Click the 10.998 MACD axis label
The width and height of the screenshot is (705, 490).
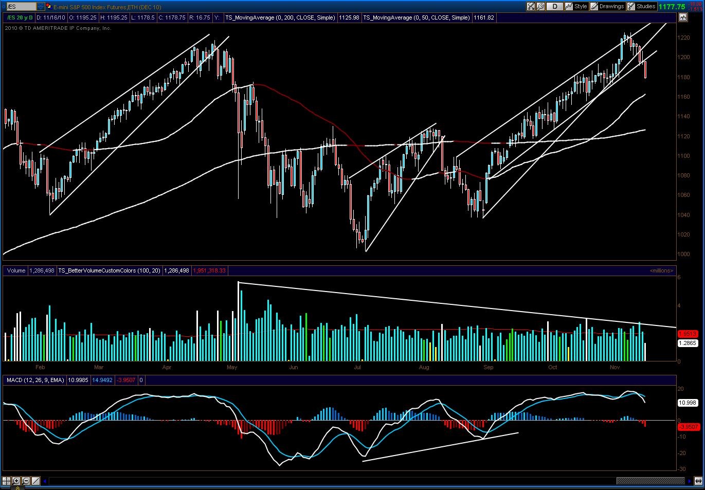[688, 403]
